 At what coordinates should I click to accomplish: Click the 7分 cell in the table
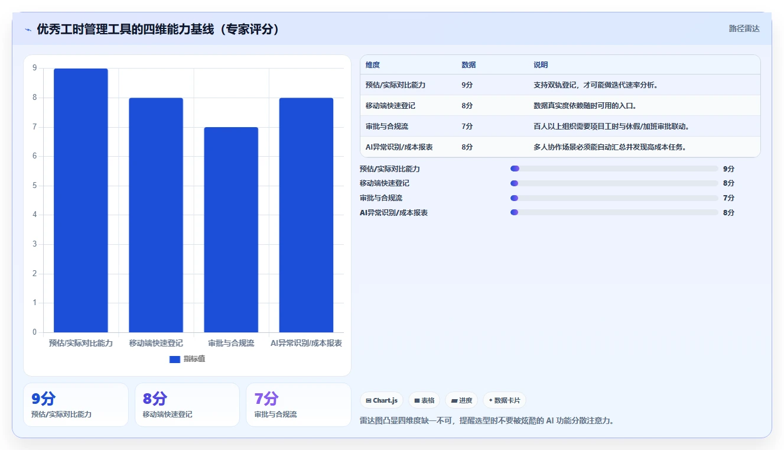tap(467, 127)
